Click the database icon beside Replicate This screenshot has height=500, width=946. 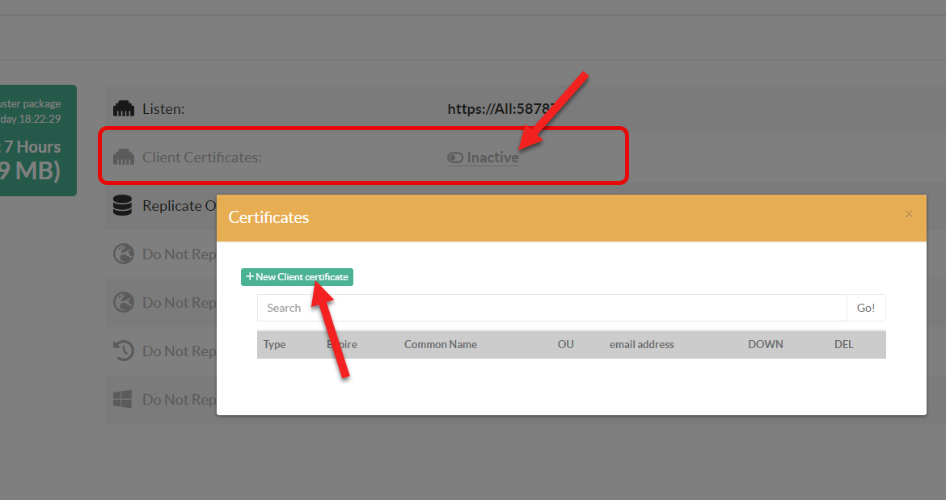[123, 206]
